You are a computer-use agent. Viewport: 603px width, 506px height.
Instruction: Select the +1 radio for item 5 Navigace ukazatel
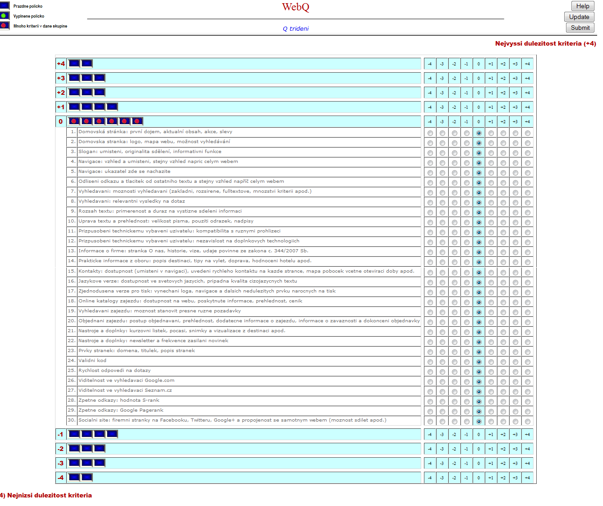(491, 173)
